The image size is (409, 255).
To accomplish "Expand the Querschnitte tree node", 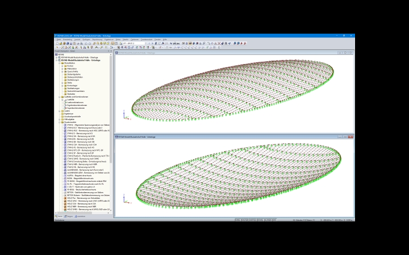I will [62, 71].
